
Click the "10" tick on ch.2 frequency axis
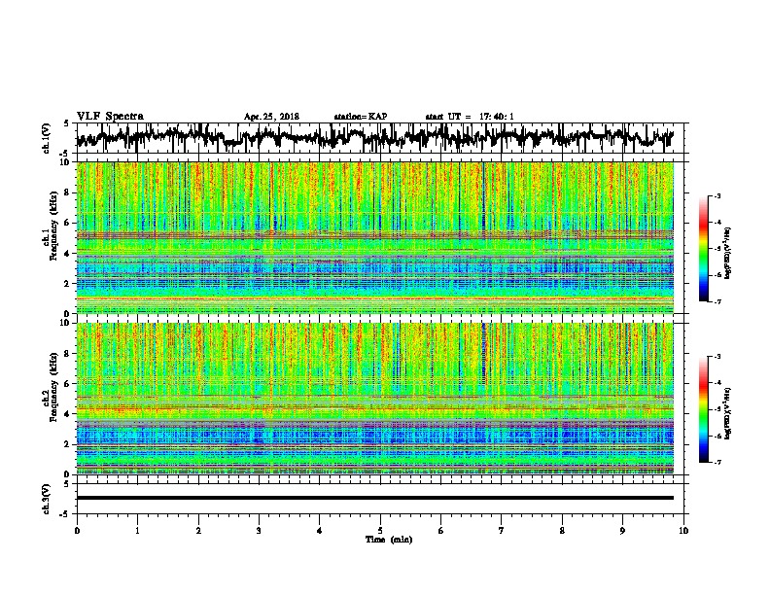pyautogui.click(x=66, y=323)
